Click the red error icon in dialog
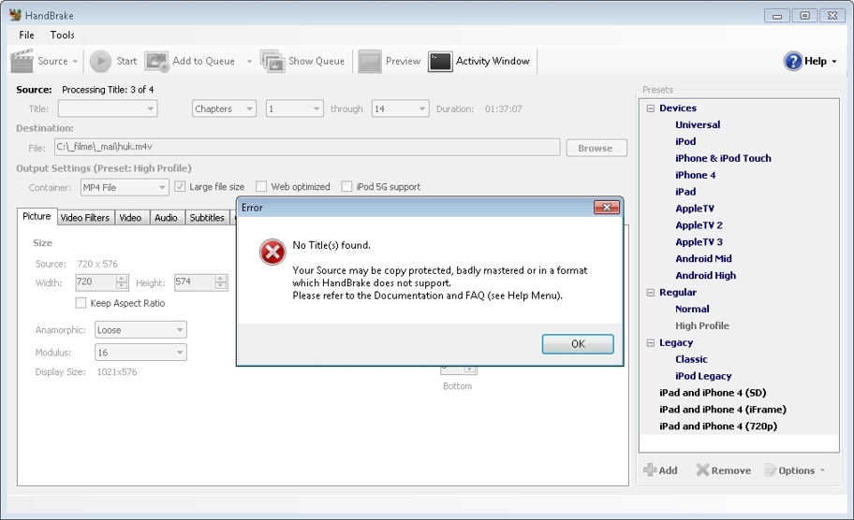Viewport: 854px width, 520px height. pos(272,252)
